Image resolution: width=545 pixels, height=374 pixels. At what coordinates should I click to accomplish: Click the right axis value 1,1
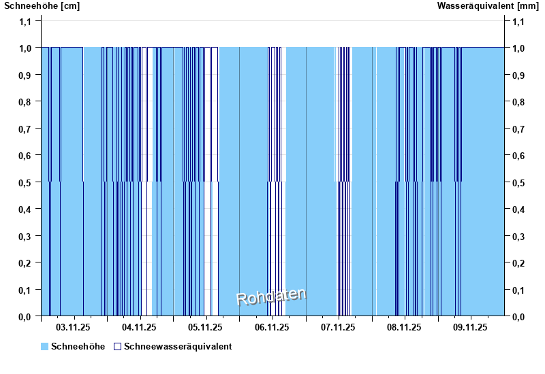pyautogui.click(x=518, y=22)
